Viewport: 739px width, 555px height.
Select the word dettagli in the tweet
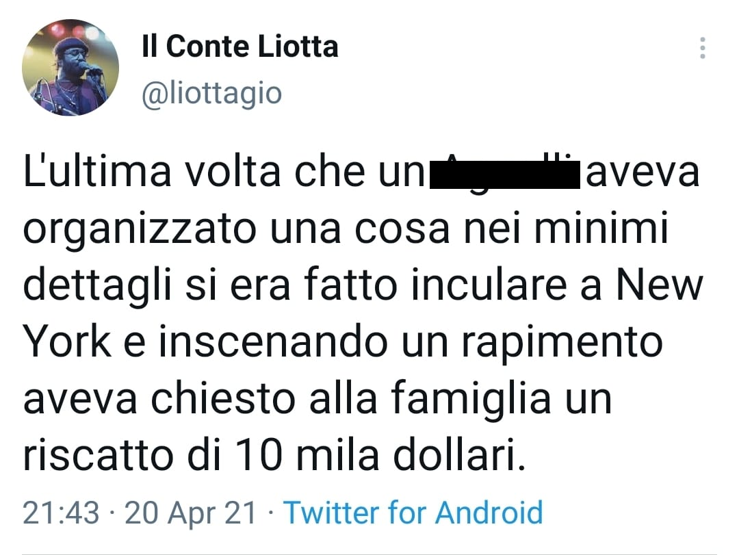point(97,287)
